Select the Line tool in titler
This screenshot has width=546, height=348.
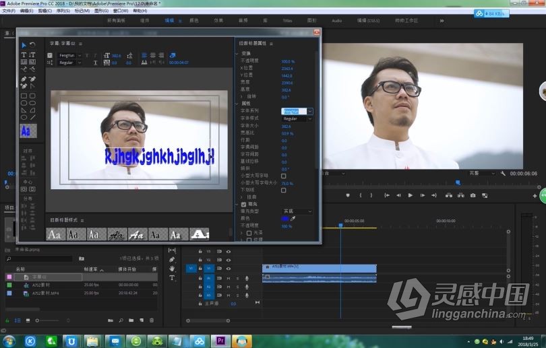(32, 118)
